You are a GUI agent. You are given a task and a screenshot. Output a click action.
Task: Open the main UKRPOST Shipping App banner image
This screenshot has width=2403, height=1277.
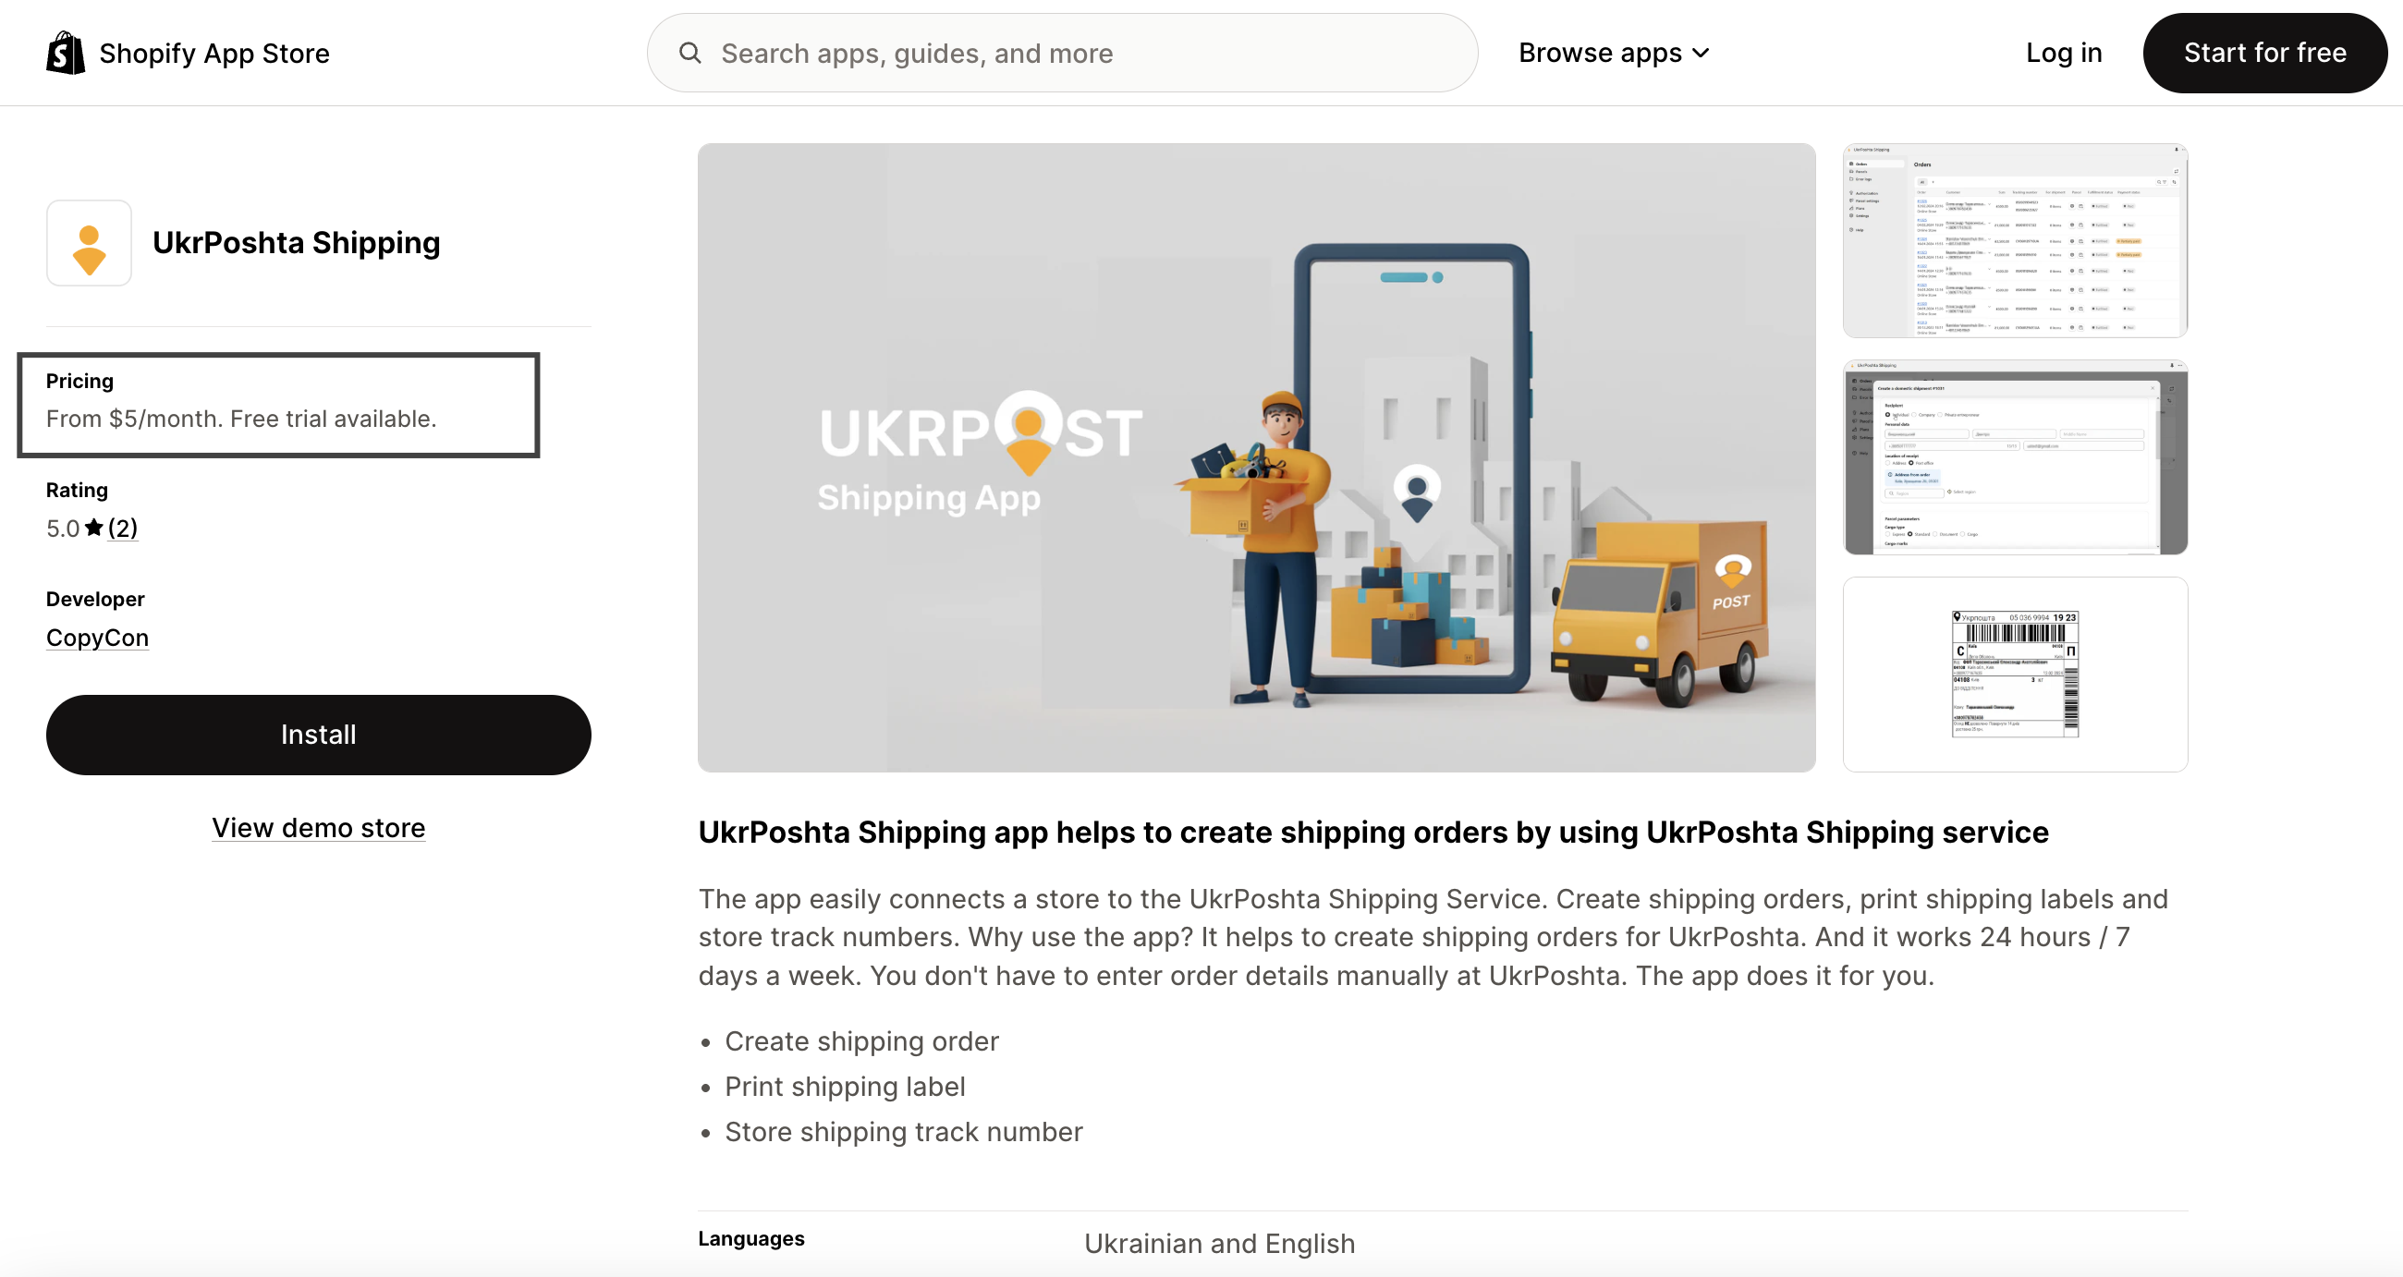point(1257,457)
